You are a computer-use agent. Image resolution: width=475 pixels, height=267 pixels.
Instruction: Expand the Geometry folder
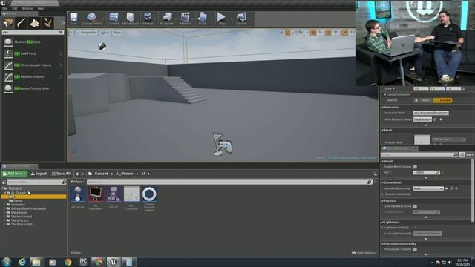pyautogui.click(x=4, y=205)
